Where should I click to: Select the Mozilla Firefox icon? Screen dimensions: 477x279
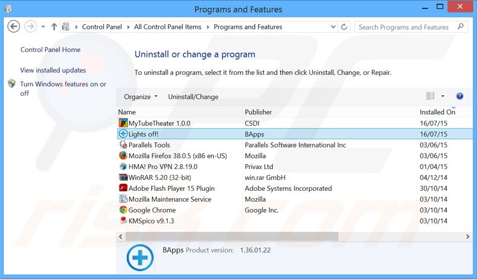click(x=123, y=155)
